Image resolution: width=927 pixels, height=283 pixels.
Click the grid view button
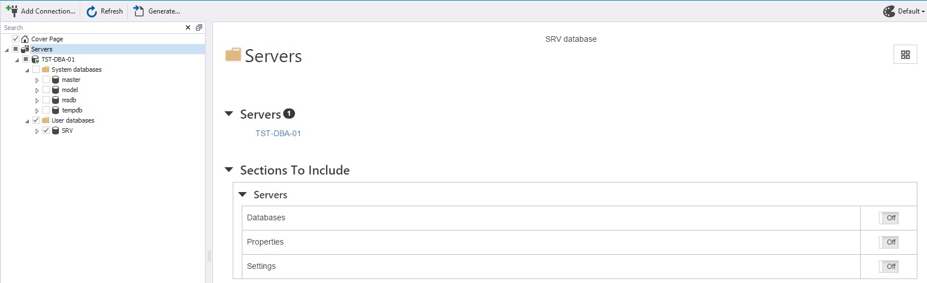pos(905,55)
